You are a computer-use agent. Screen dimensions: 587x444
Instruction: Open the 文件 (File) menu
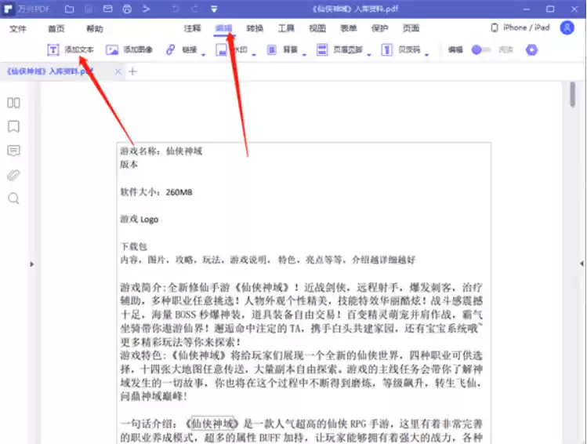(18, 28)
